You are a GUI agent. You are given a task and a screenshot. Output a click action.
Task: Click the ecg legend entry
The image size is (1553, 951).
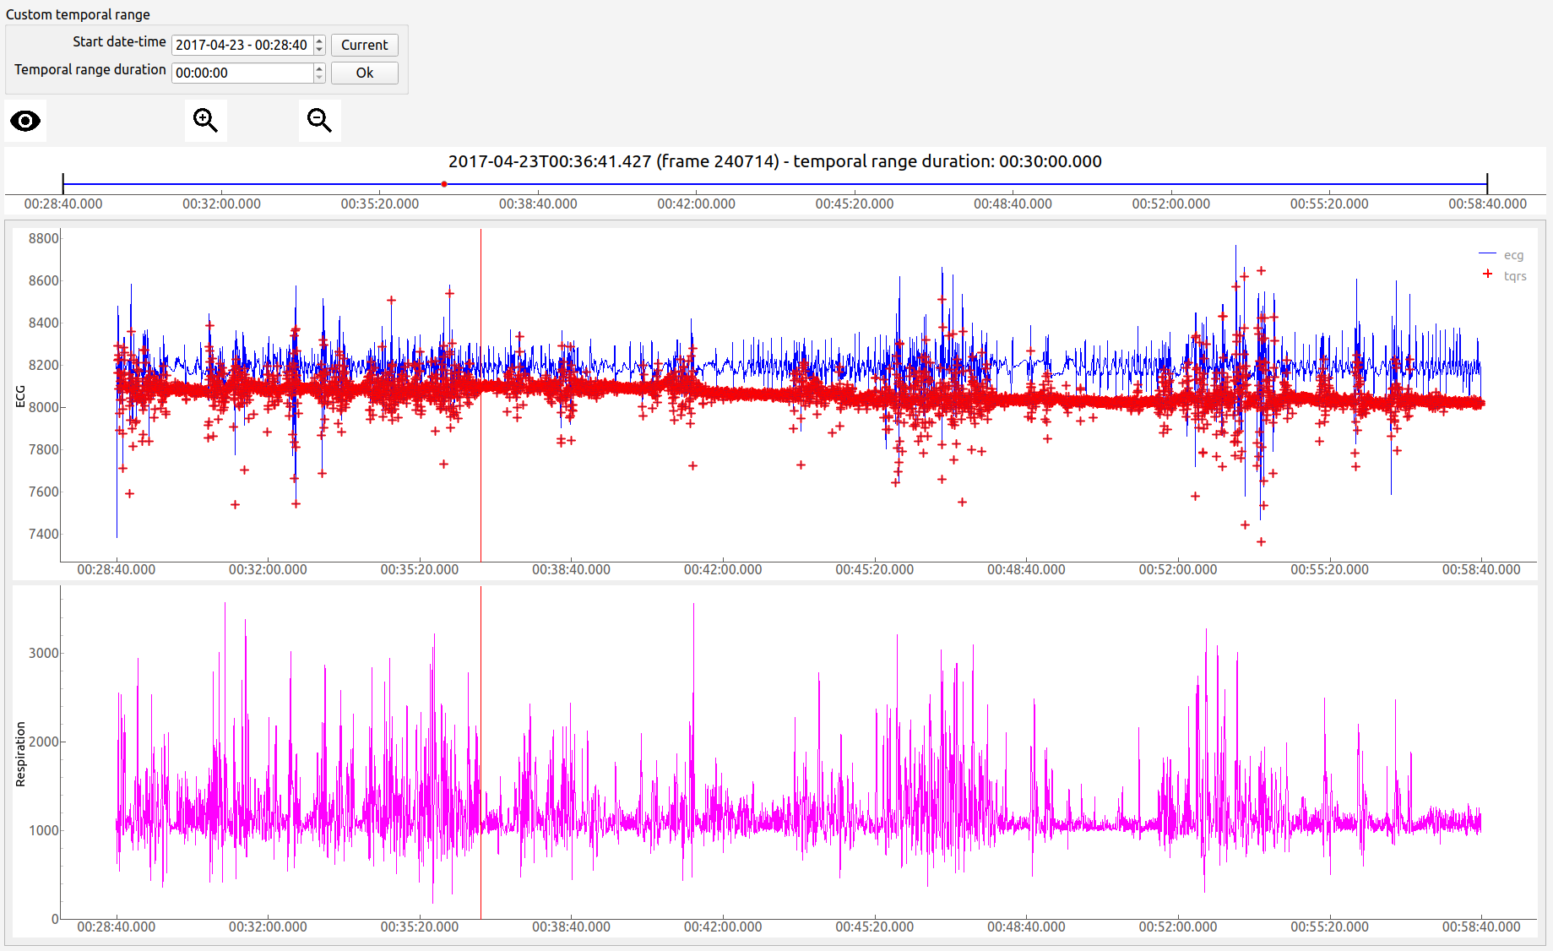click(1501, 255)
